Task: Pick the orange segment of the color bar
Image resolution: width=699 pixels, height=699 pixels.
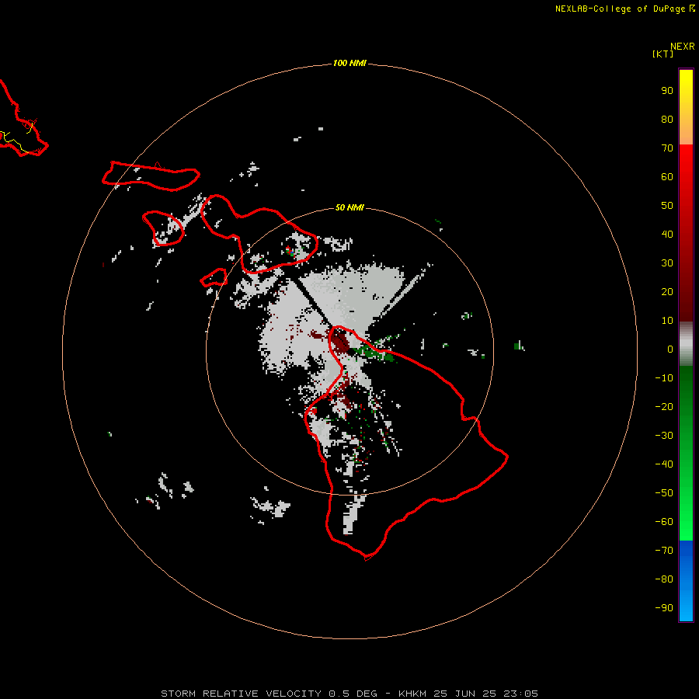Action: click(x=686, y=131)
